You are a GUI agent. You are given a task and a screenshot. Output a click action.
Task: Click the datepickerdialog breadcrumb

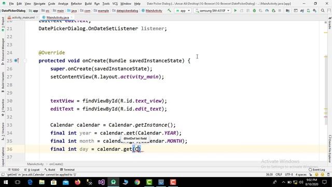pos(126,10)
